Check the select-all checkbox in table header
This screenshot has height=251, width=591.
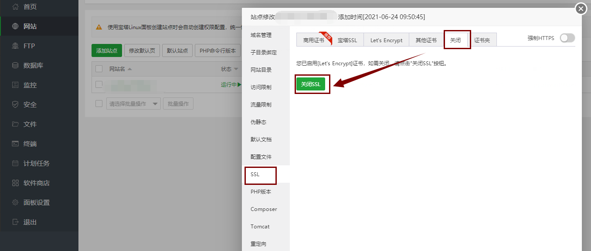pyautogui.click(x=99, y=69)
